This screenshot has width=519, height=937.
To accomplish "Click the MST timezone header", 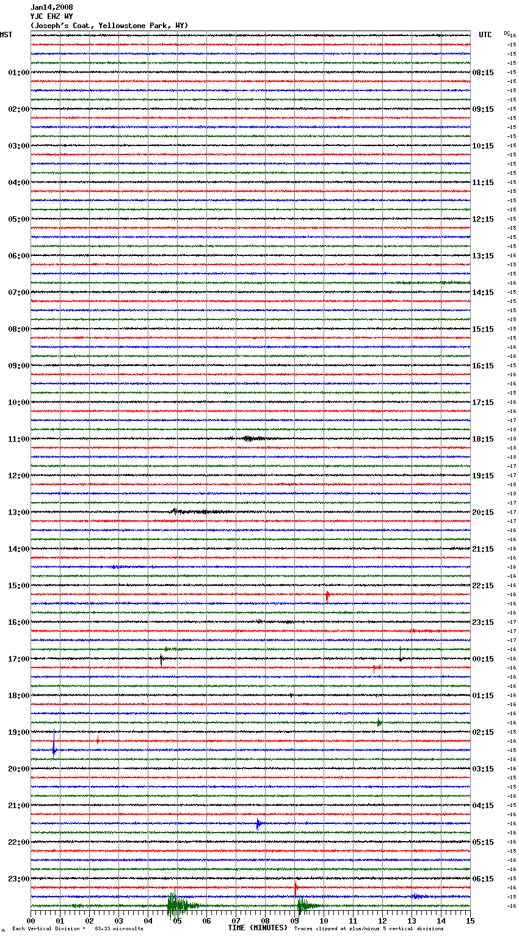I will (x=6, y=35).
